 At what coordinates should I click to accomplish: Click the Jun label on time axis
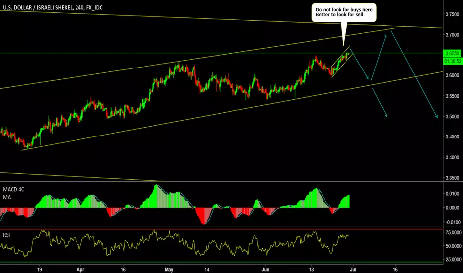click(x=265, y=270)
